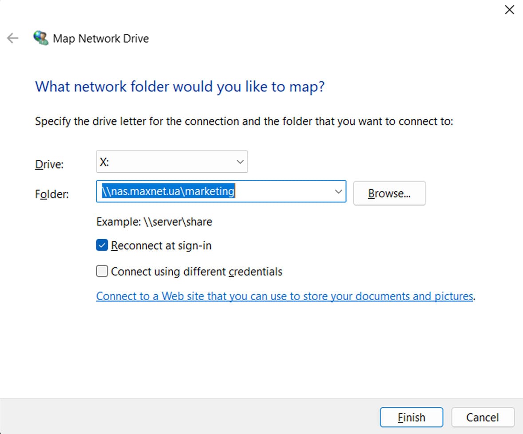Close the Map Network Drive dialog
The height and width of the screenshot is (434, 523).
pyautogui.click(x=509, y=10)
